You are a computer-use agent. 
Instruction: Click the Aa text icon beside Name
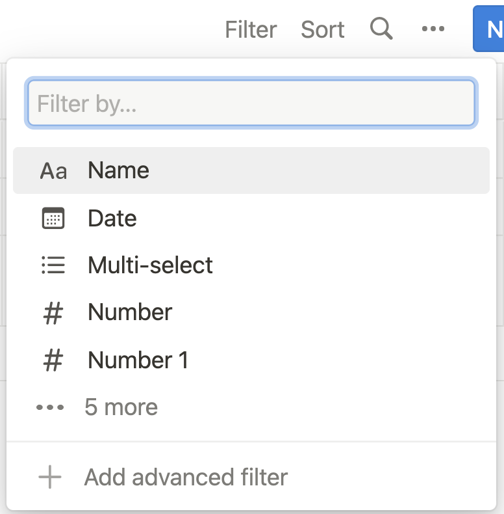pos(53,171)
